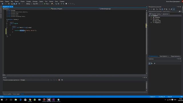Open File Explorer from the taskbar
Screen dimensions: 183x103
16,100
